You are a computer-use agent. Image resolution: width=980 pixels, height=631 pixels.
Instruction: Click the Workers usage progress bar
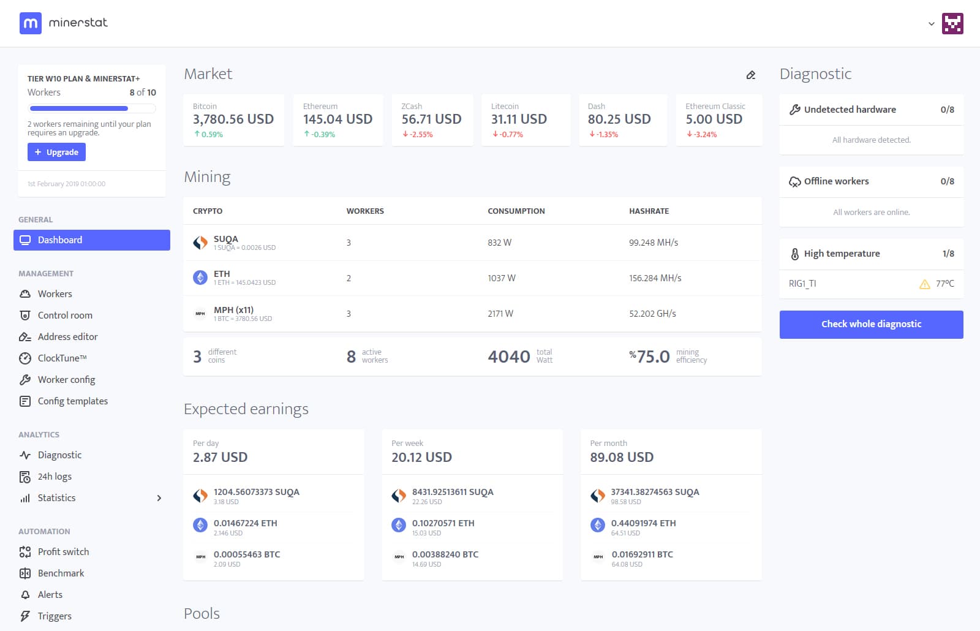click(x=92, y=108)
